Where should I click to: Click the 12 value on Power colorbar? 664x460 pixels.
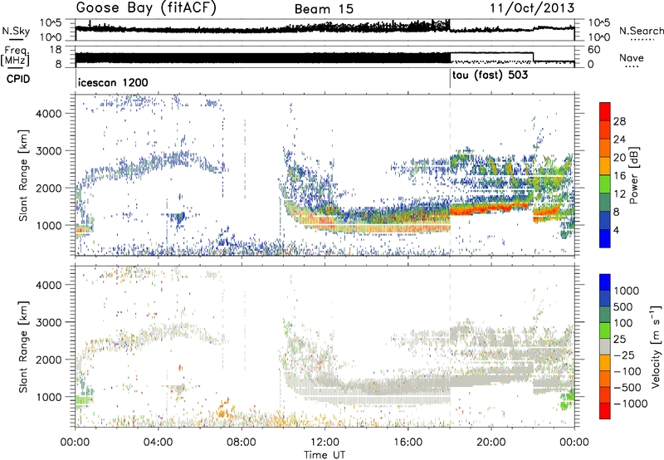click(x=619, y=194)
